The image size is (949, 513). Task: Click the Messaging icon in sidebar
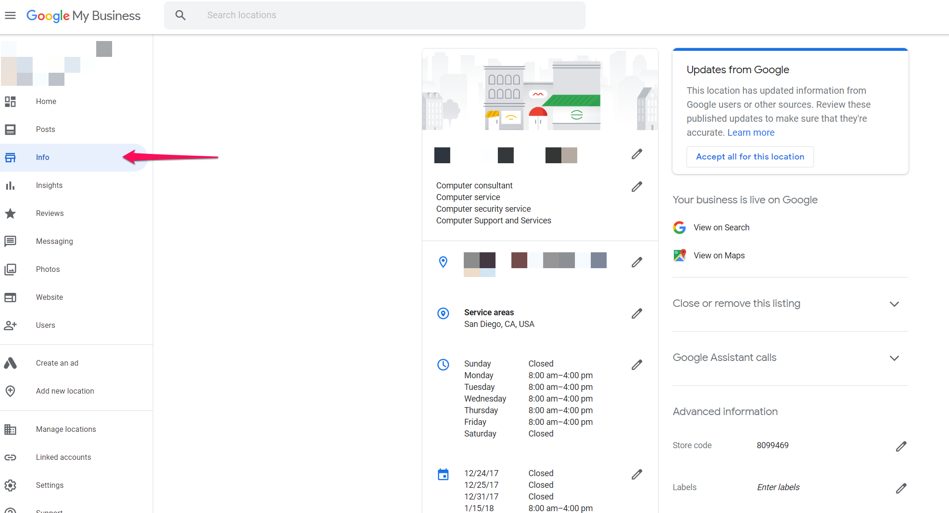coord(10,241)
